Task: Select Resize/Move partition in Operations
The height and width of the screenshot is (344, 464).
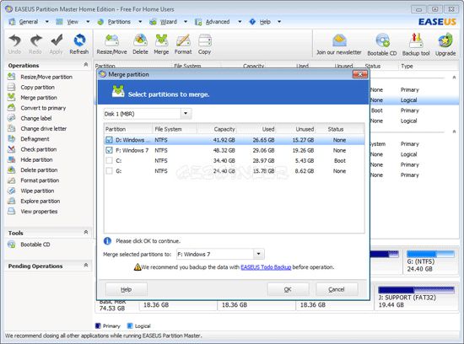Action: click(46, 77)
